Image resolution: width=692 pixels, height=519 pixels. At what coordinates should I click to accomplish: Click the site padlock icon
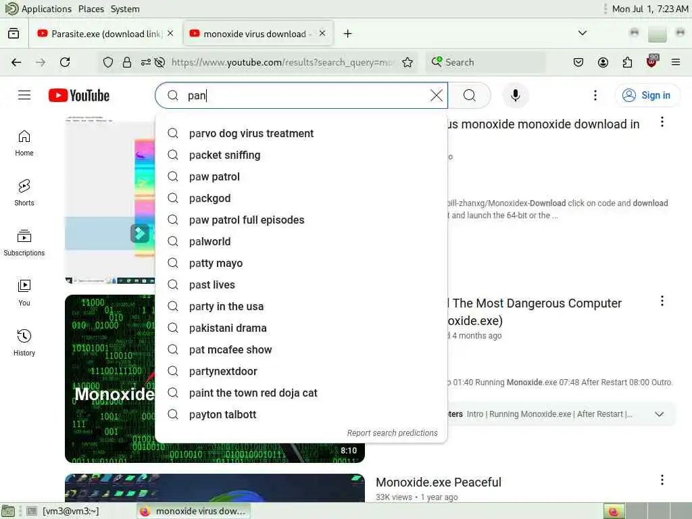click(127, 62)
